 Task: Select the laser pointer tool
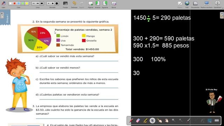click(x=188, y=120)
